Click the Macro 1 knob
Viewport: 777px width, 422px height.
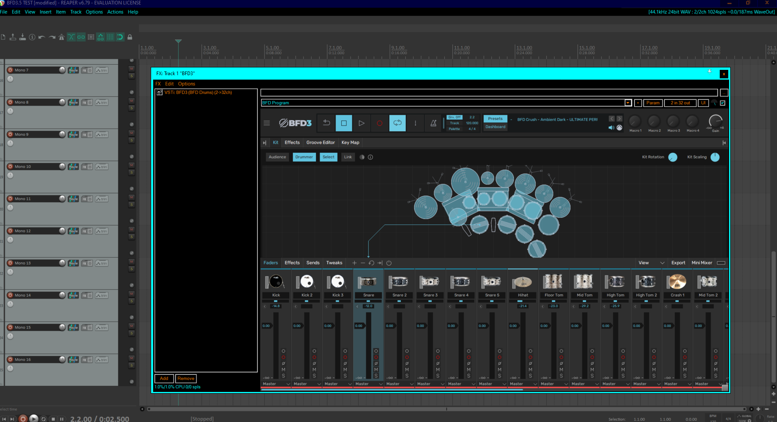click(x=635, y=121)
